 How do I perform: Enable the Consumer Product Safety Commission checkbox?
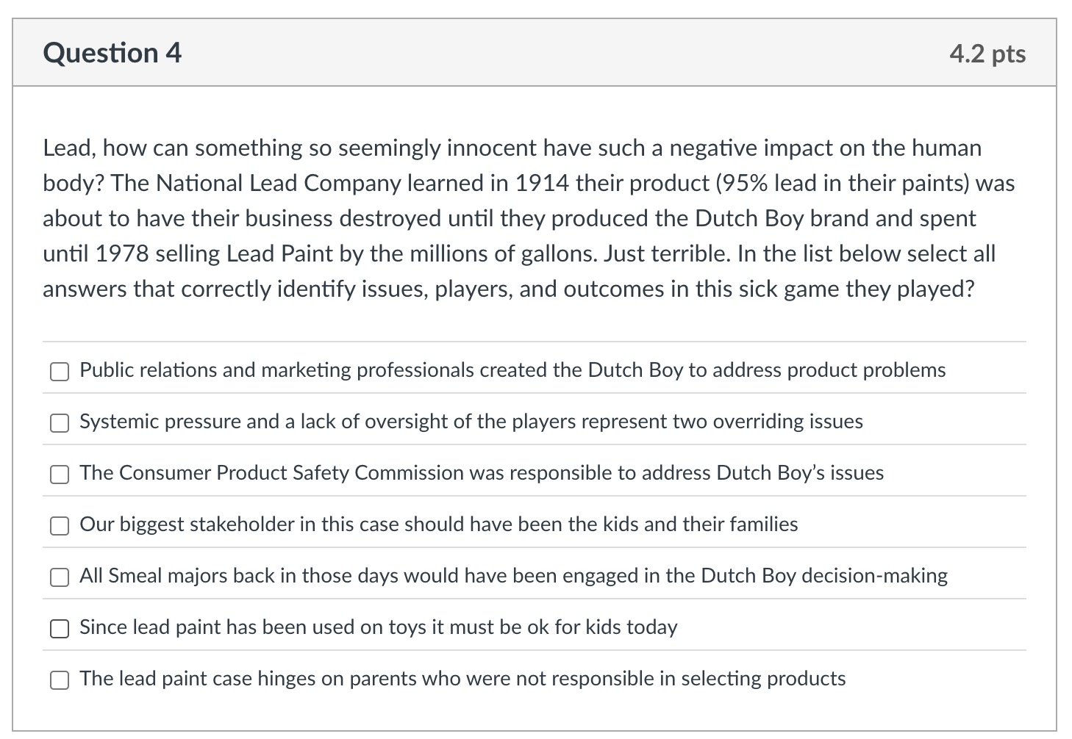60,475
